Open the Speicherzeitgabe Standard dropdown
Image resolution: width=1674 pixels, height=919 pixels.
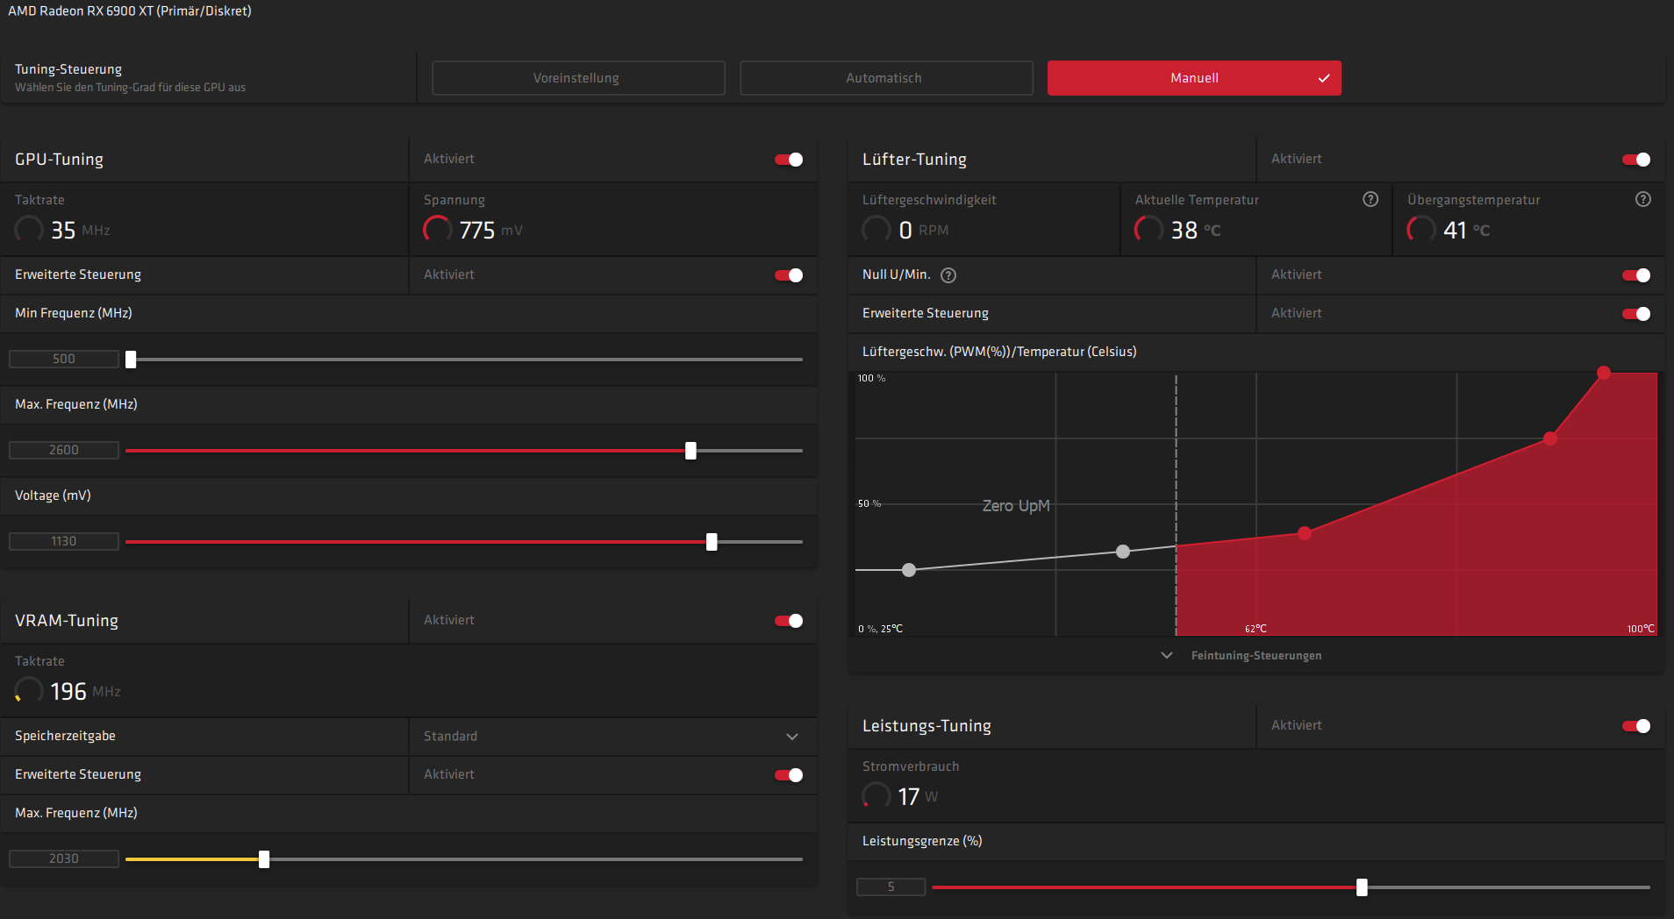click(612, 737)
